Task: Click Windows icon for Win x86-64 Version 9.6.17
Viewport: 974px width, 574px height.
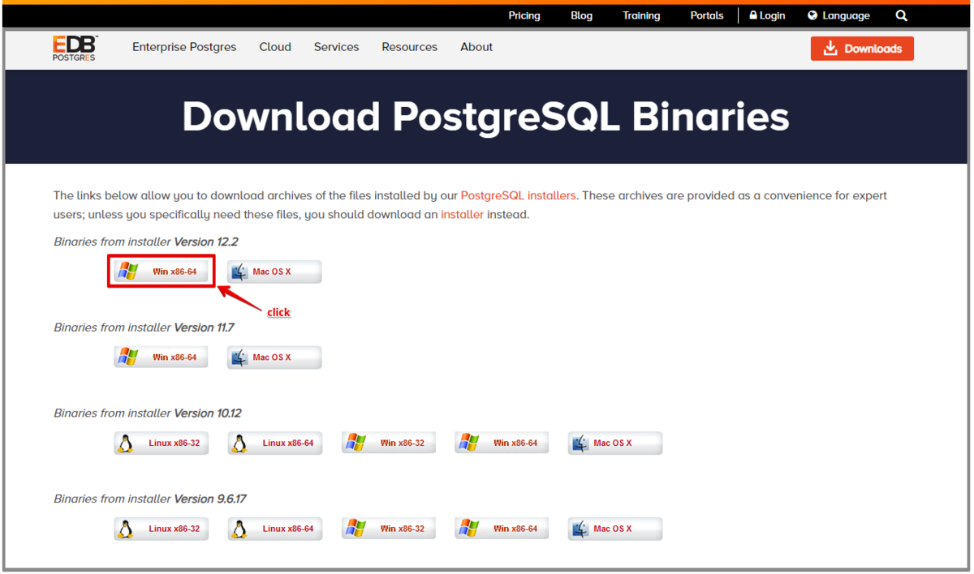Action: (x=468, y=529)
